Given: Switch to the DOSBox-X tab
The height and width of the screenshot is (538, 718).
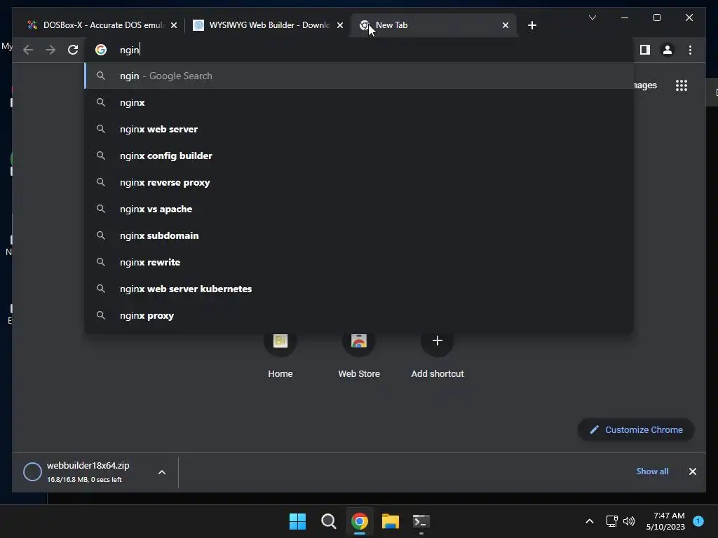Looking at the screenshot, I should pyautogui.click(x=102, y=25).
